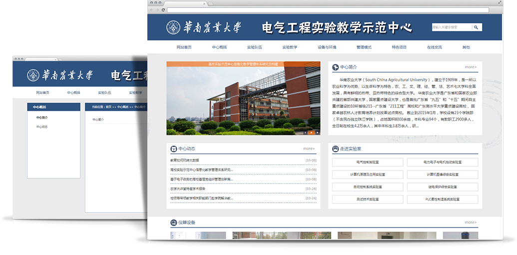Select the 在线交流 navigation item
517x255 pixels.
[434, 47]
